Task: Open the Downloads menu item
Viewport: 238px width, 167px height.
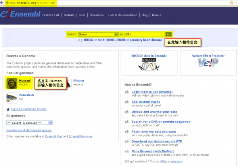Action: pos(97,15)
